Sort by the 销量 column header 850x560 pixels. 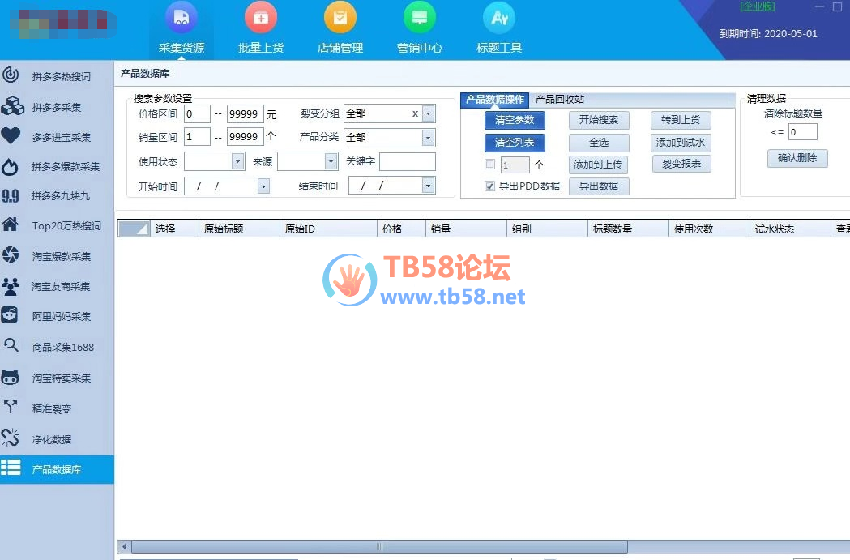click(466, 229)
